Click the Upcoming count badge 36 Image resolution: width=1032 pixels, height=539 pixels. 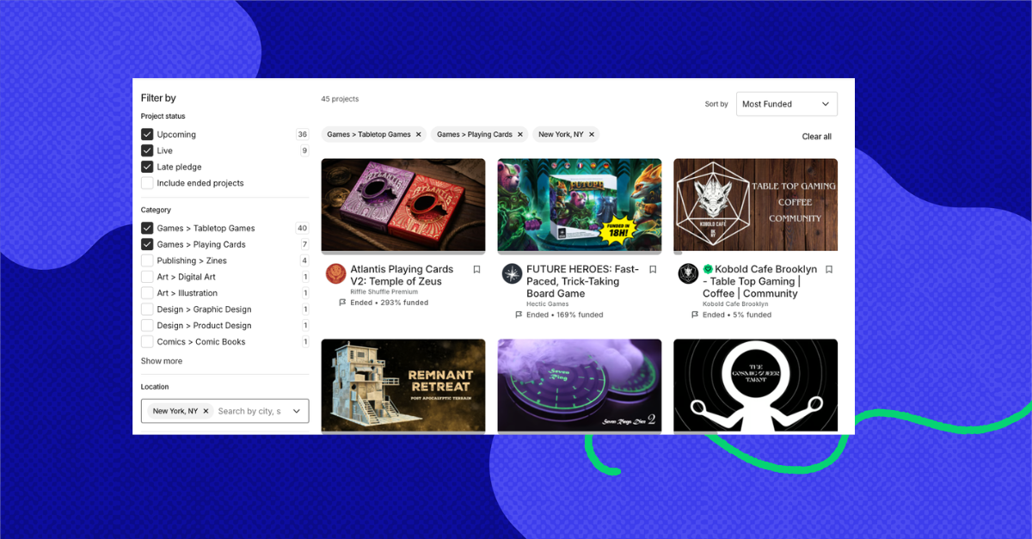point(302,134)
